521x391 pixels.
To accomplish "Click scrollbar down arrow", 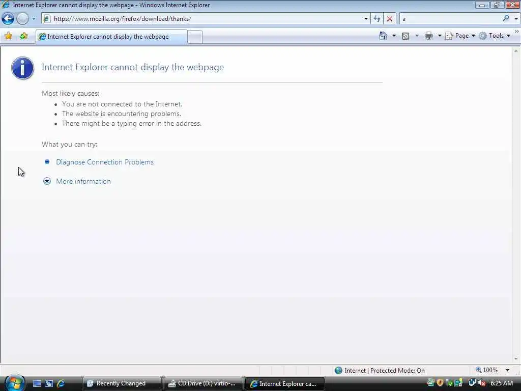I will coord(516,359).
